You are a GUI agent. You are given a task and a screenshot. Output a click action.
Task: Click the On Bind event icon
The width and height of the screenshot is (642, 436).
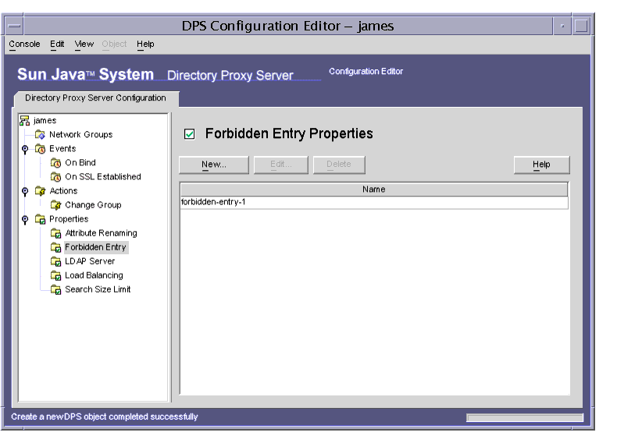[55, 163]
